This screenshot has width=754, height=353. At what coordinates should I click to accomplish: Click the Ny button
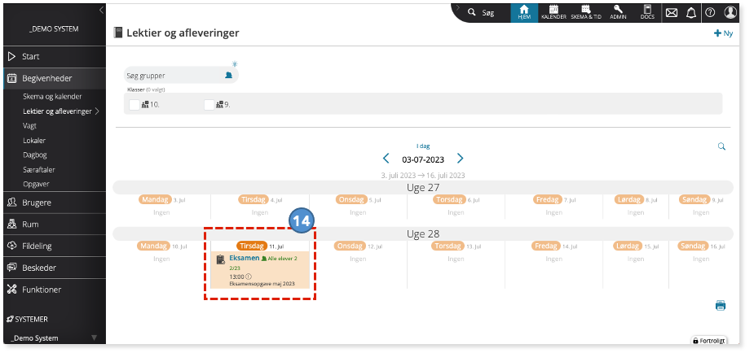pyautogui.click(x=723, y=33)
